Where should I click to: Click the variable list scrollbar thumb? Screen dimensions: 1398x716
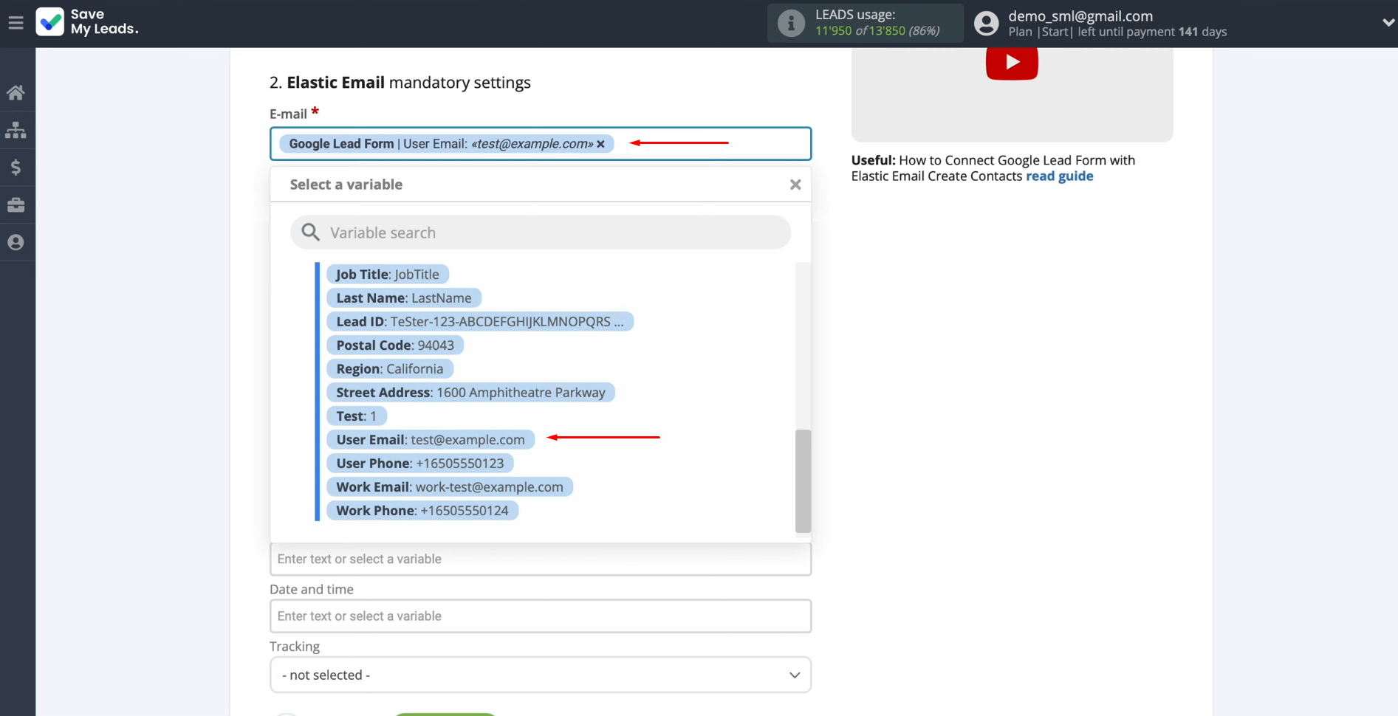(803, 481)
